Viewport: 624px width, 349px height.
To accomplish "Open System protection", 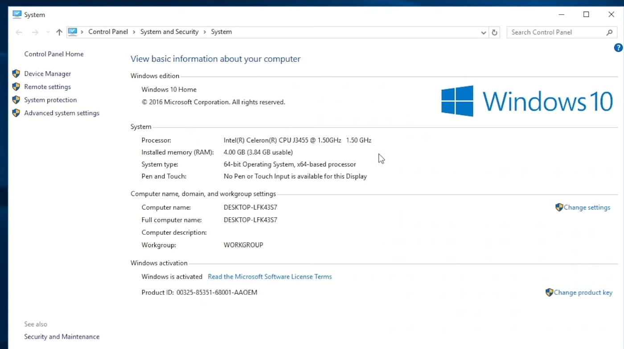I will tap(50, 100).
